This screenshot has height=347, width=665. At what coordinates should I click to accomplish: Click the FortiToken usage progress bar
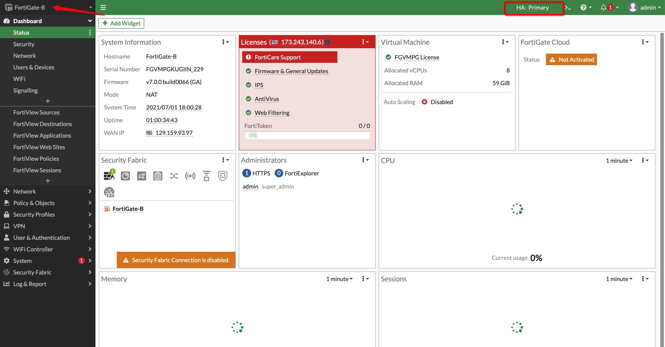pos(307,135)
